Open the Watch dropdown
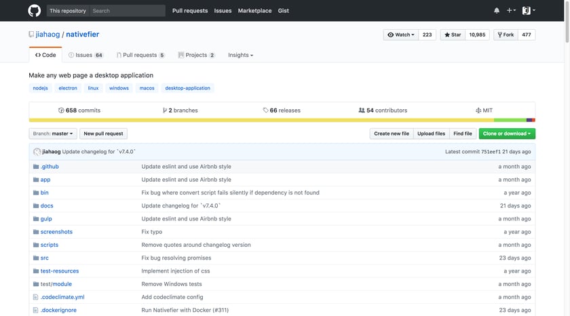The height and width of the screenshot is (316, 570). (401, 35)
